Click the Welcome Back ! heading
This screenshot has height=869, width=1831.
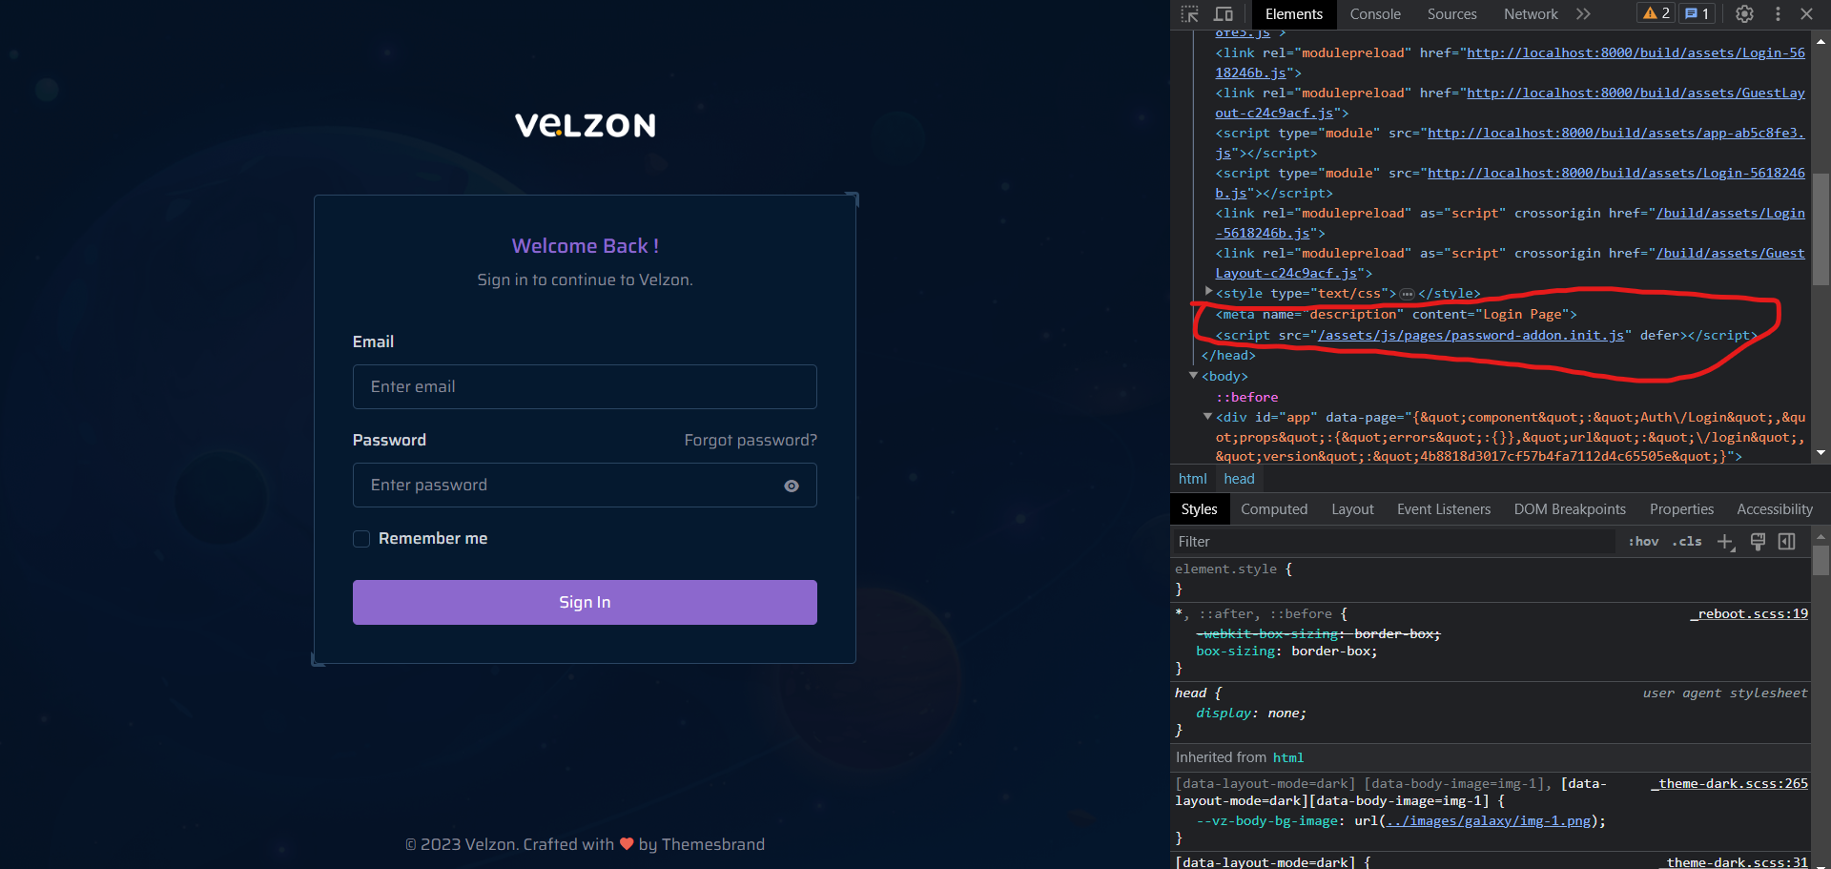pos(585,246)
